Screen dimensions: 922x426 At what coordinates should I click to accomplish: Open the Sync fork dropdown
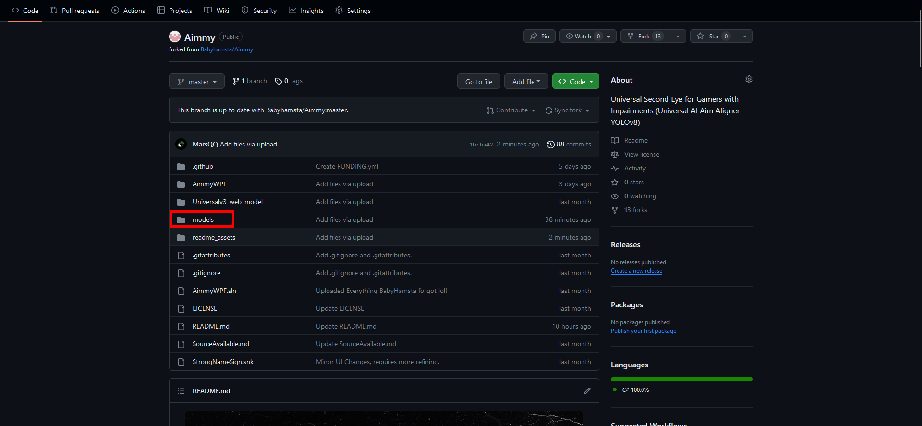pos(568,110)
